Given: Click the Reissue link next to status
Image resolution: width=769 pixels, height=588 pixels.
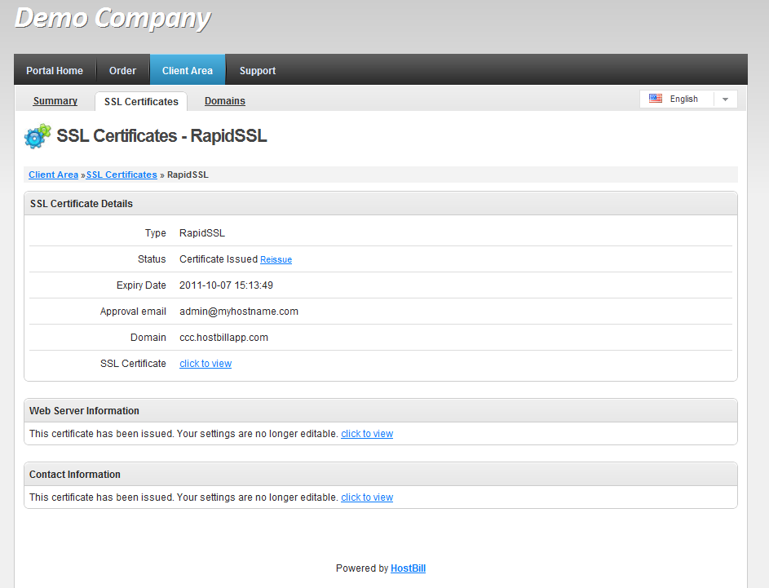Looking at the screenshot, I should pyautogui.click(x=276, y=259).
